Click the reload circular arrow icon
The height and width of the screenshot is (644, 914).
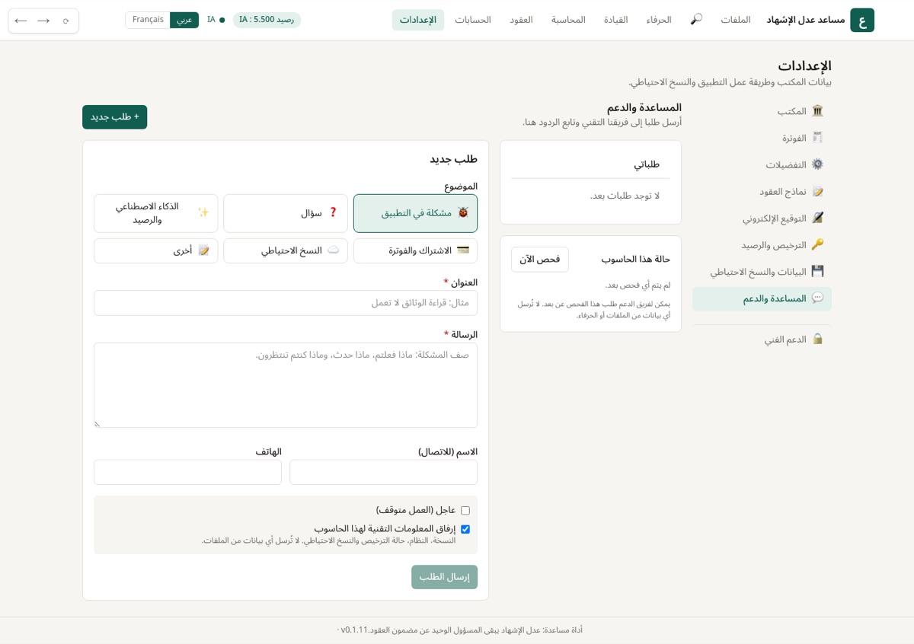[x=66, y=21]
